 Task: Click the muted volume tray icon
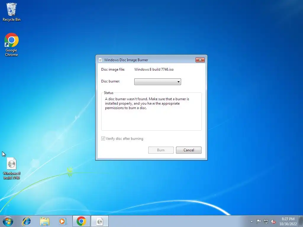click(x=273, y=221)
